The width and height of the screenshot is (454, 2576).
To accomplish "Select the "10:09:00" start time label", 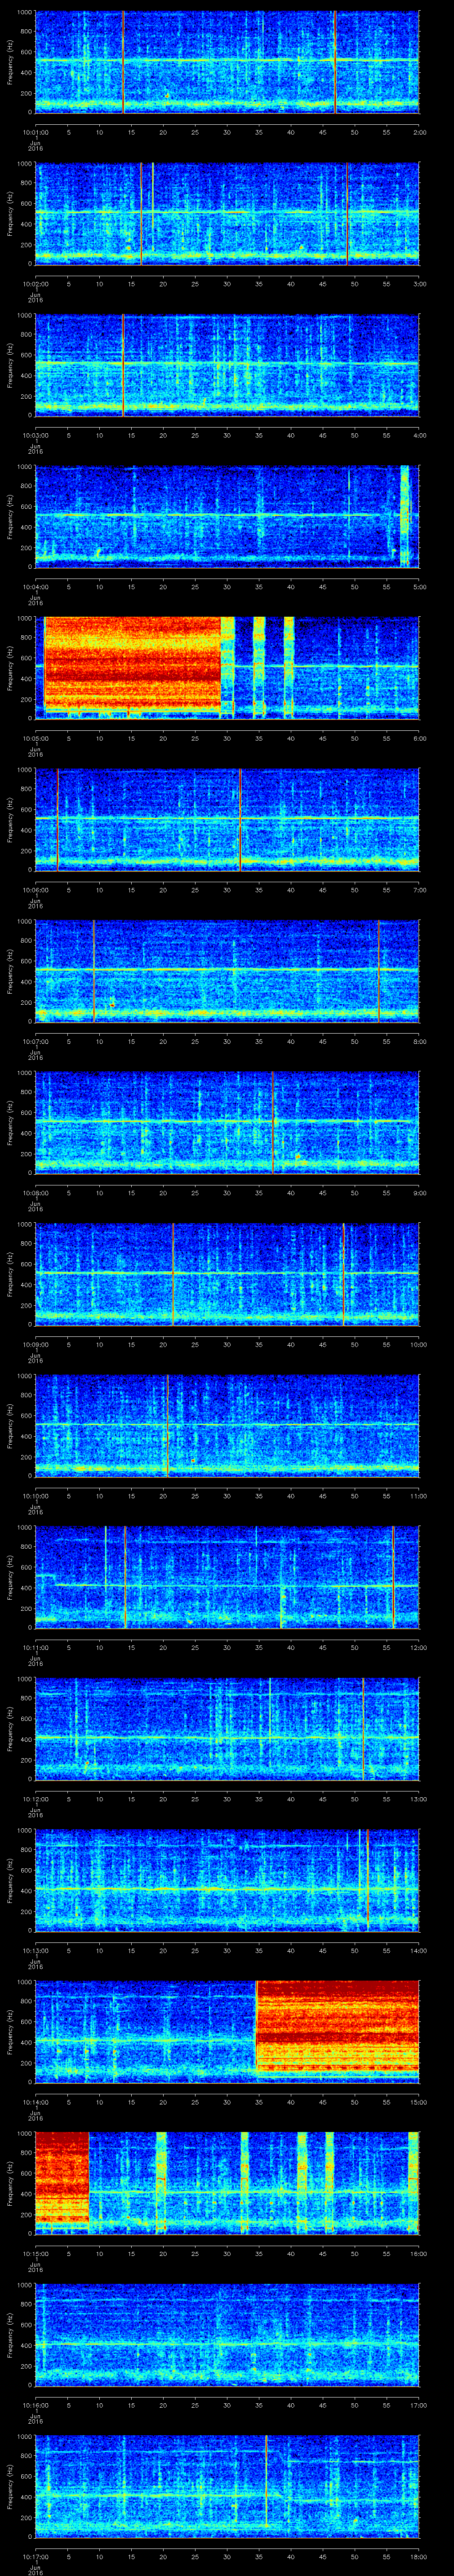I will 36,1345.
